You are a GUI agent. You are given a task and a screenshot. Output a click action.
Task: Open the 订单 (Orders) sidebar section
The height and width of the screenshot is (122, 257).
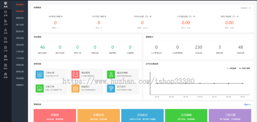[x=6, y=49]
